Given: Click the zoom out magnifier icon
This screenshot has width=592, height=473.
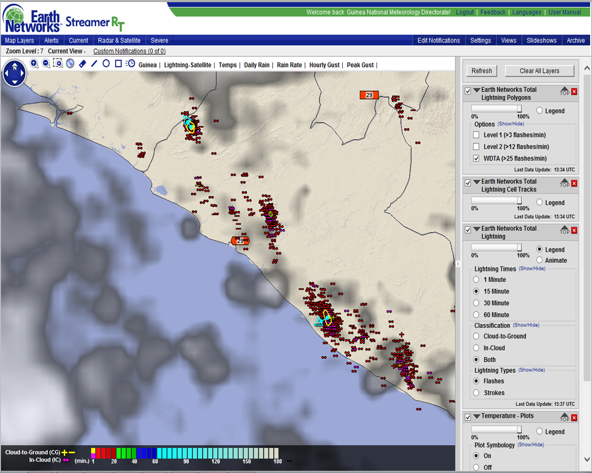Looking at the screenshot, I should point(46,64).
